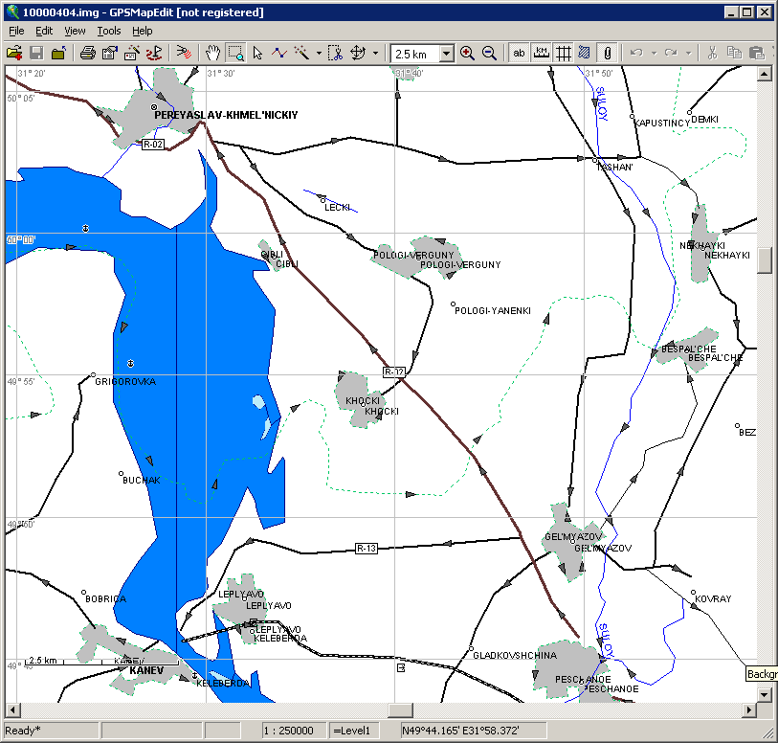
Task: Click the zoom in magnifier
Action: click(467, 53)
